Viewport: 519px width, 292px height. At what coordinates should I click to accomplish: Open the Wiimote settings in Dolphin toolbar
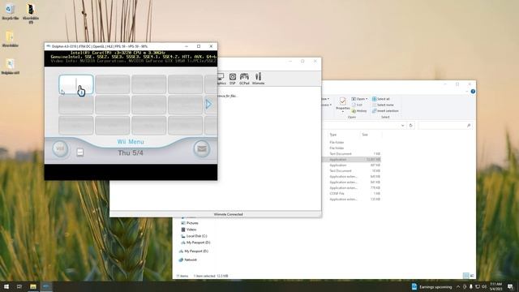click(258, 79)
